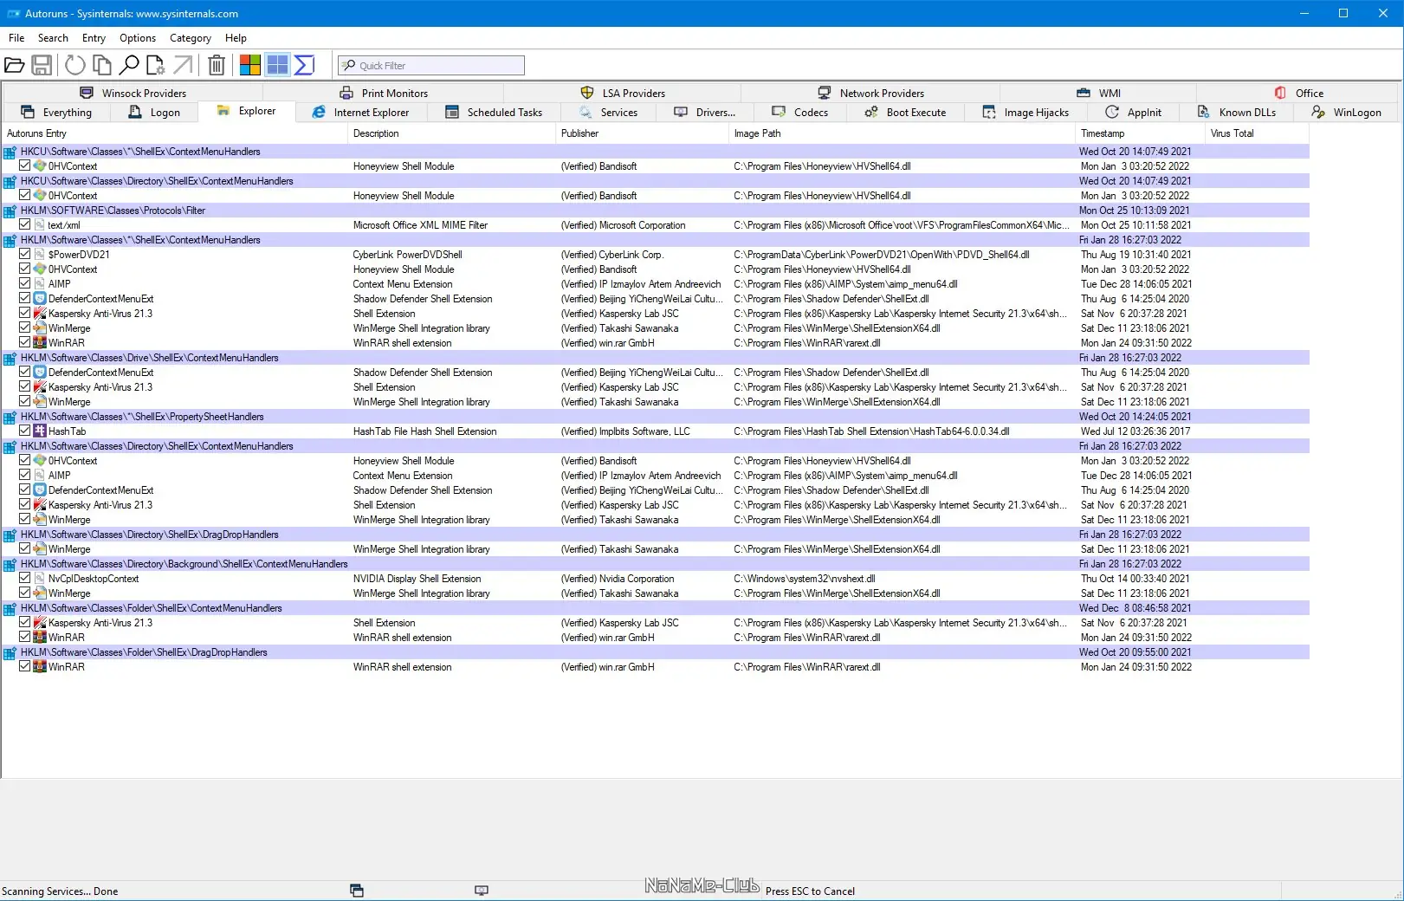Screen dimensions: 1404x901
Task: Switch to the WMI tab
Action: [x=1099, y=93]
